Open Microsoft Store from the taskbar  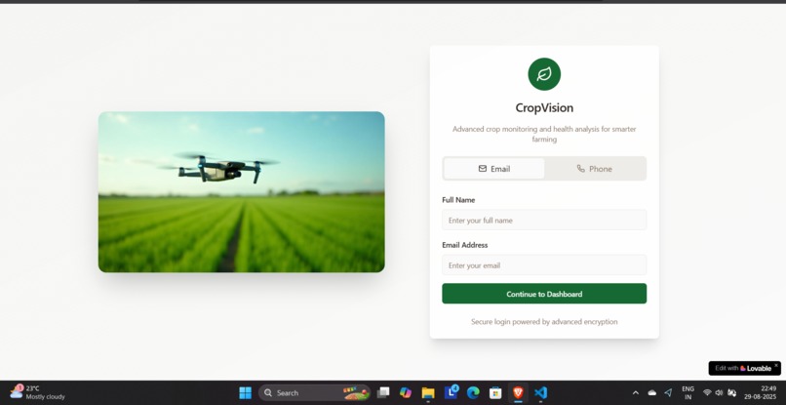point(495,392)
